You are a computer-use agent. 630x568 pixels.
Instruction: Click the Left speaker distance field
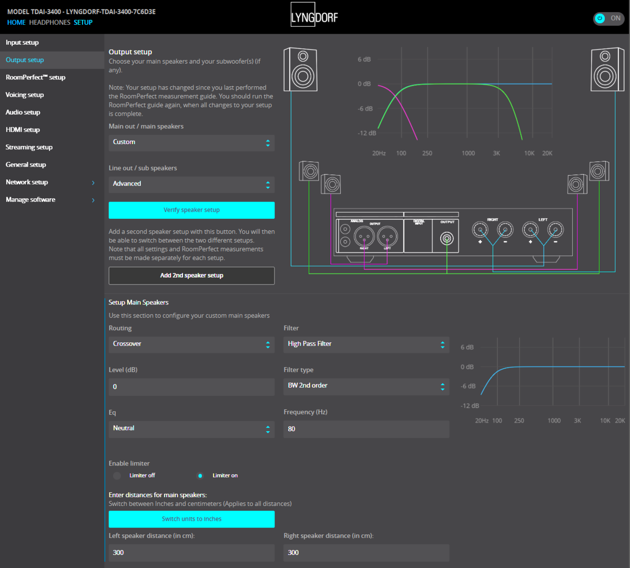pos(191,553)
